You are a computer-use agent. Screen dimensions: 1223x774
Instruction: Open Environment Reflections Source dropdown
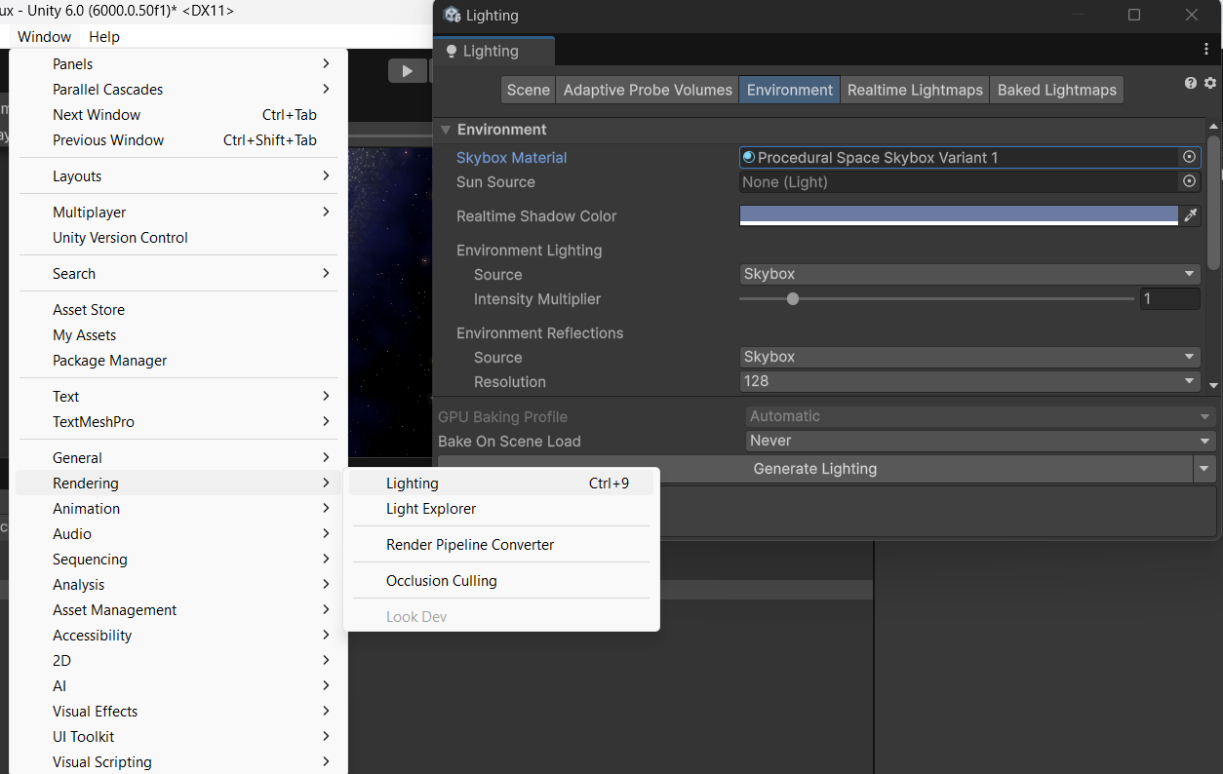(x=969, y=357)
